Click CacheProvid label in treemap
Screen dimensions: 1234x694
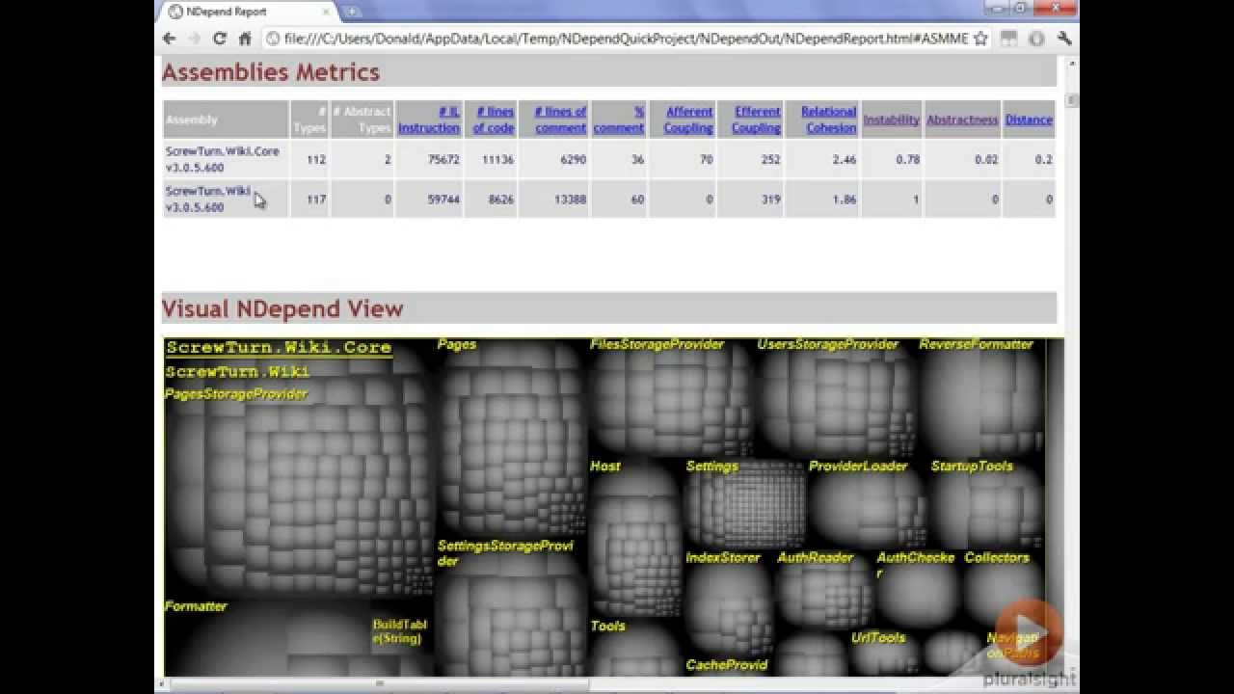pyautogui.click(x=727, y=665)
